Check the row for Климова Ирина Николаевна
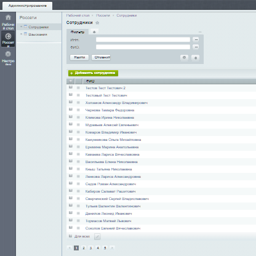Viewport: 256px width, 256px height. click(x=71, y=117)
